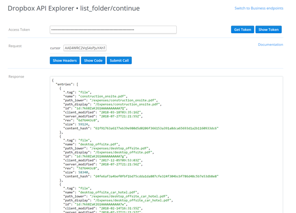
Task: Open the Documentation link
Action: tap(270, 44)
